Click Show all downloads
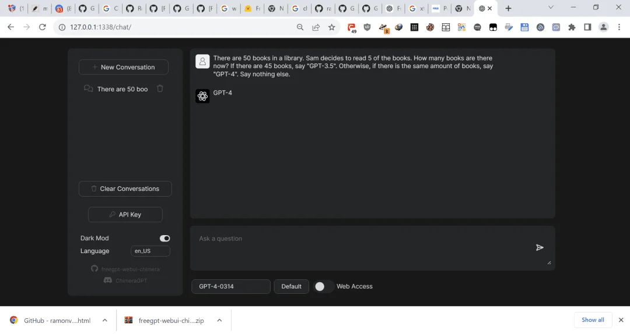Viewport: 630px width, 334px height. (593, 320)
